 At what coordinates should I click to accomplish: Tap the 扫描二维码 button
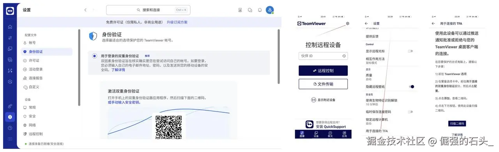457,124
